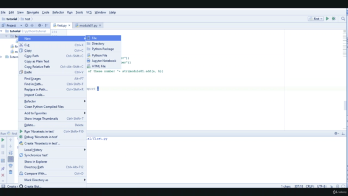Image resolution: width=348 pixels, height=196 pixels.
Task: Expand the Refactor submenu
Action: pyautogui.click(x=52, y=101)
